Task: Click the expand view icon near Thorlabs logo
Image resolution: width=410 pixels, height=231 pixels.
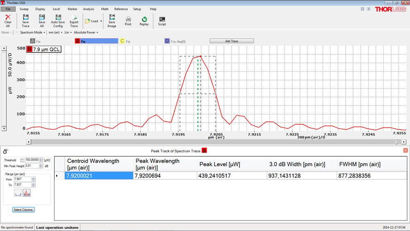Action: tap(362, 9)
